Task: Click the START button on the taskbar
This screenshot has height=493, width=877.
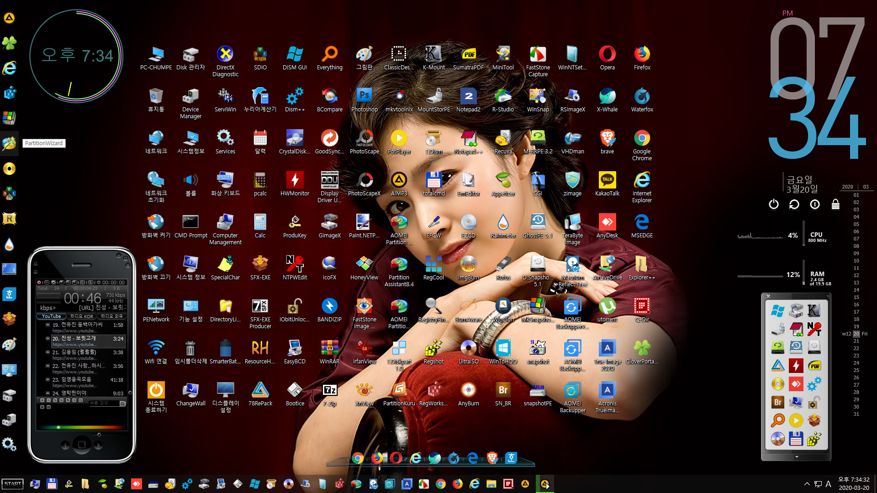Action: coord(12,484)
